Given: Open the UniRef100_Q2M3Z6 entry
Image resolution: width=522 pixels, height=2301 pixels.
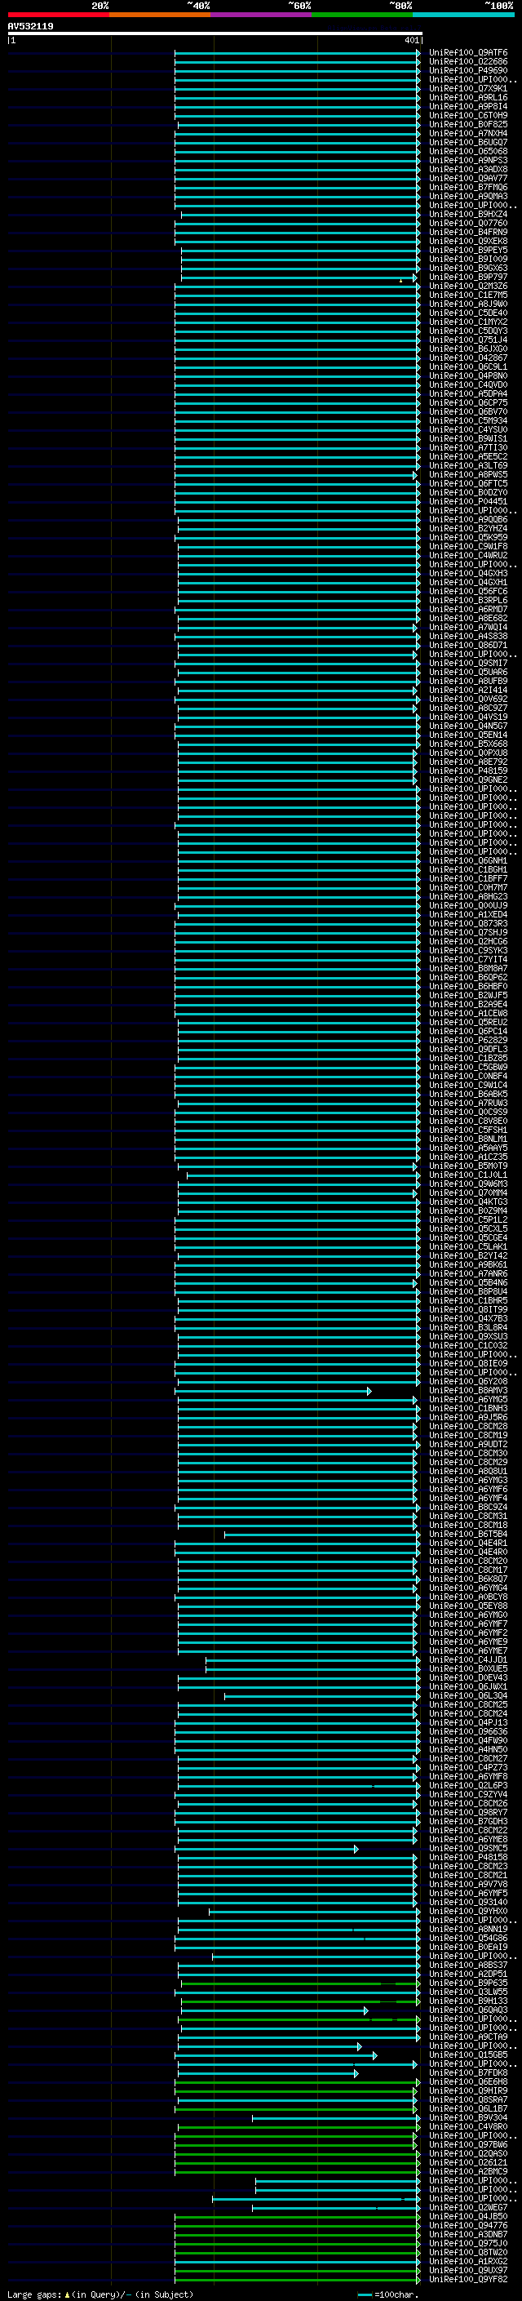Looking at the screenshot, I should coord(467,287).
